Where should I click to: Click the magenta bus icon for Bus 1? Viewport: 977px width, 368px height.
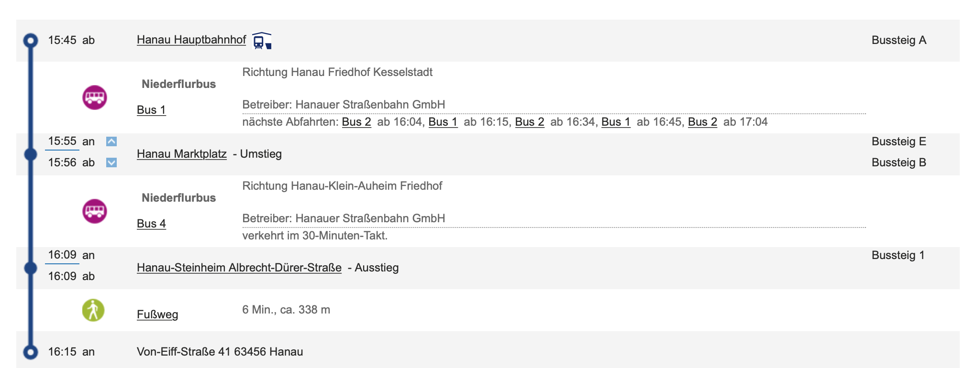pyautogui.click(x=95, y=97)
